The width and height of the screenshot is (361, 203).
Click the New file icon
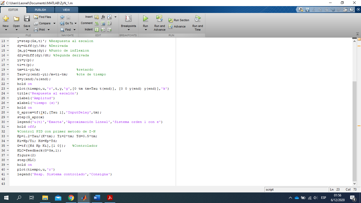(x=6, y=19)
